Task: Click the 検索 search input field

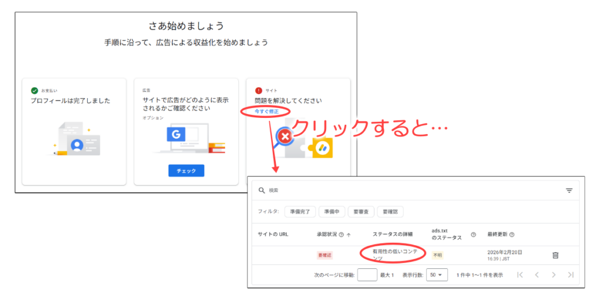Action: (405, 190)
